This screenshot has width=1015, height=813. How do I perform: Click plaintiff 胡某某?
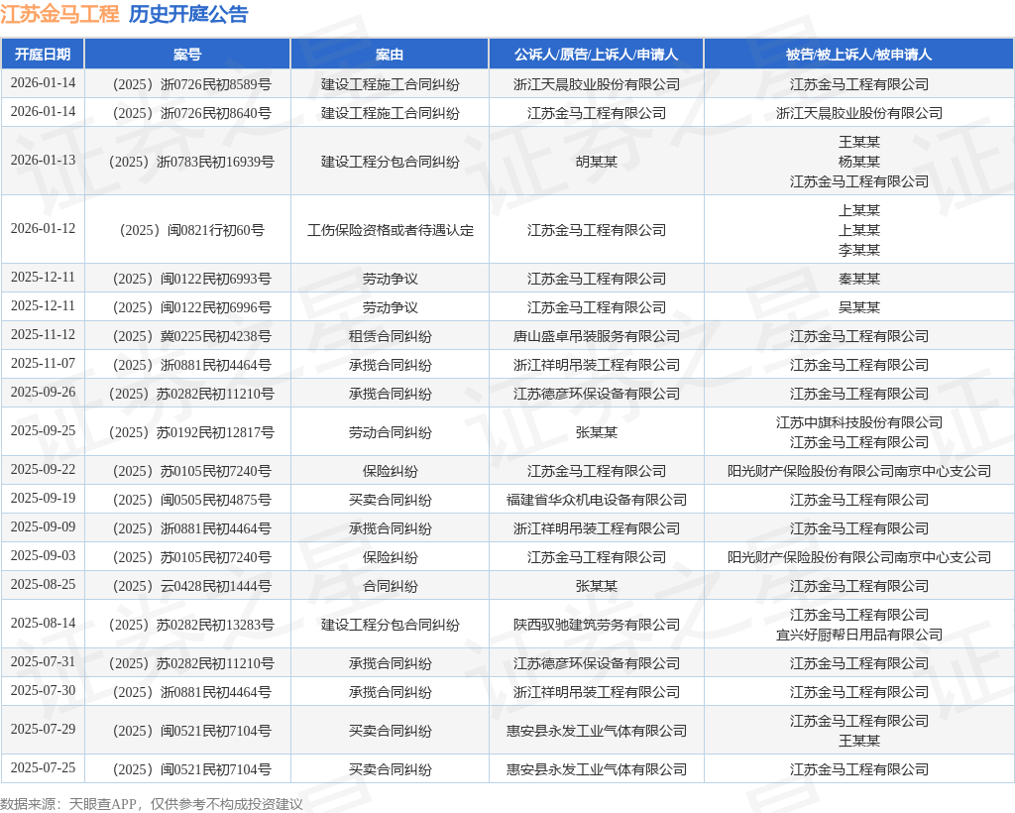[x=596, y=162]
